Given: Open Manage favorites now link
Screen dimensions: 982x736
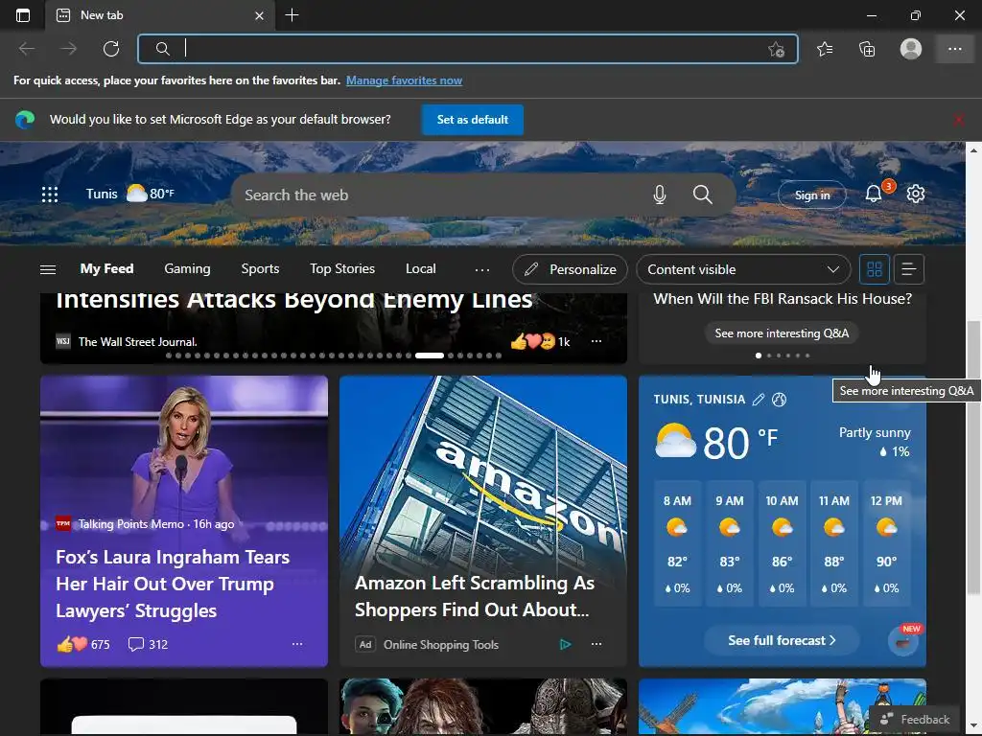Looking at the screenshot, I should coord(404,80).
